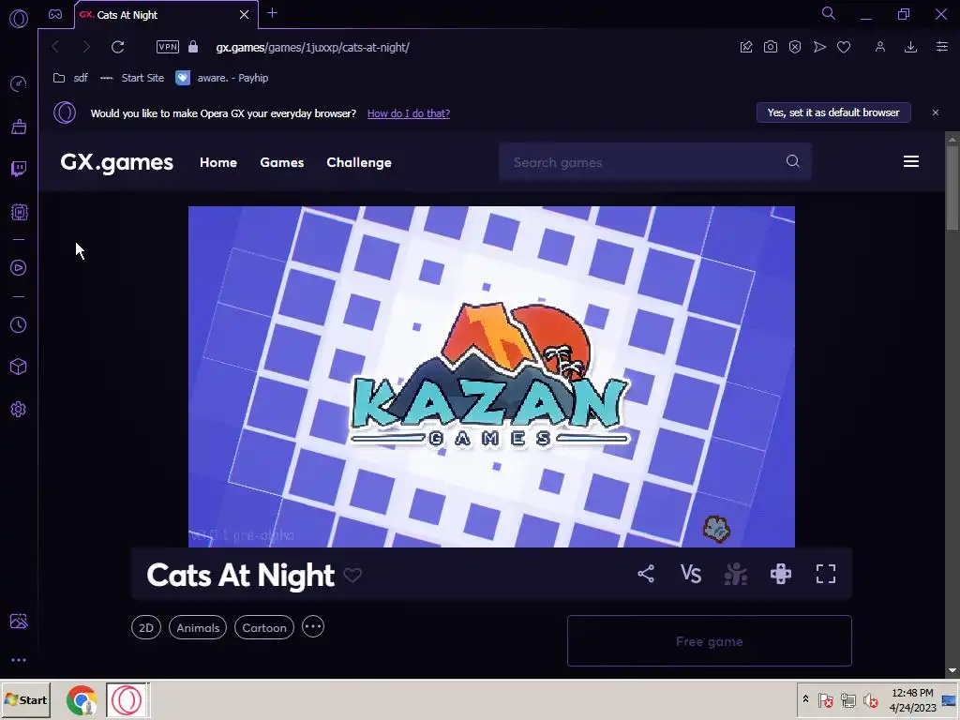Open GX Cleaner sidebar icon
960x720 pixels.
click(19, 127)
